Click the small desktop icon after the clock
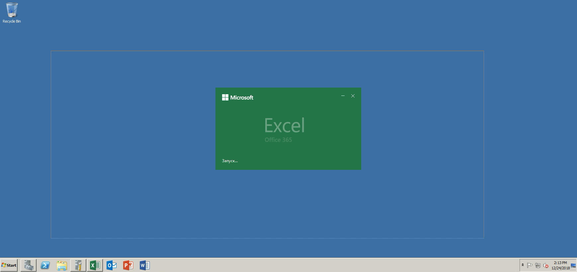Image resolution: width=577 pixels, height=272 pixels. pos(573,265)
